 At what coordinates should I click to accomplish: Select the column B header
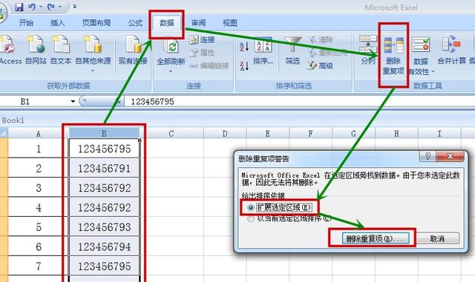tap(104, 133)
